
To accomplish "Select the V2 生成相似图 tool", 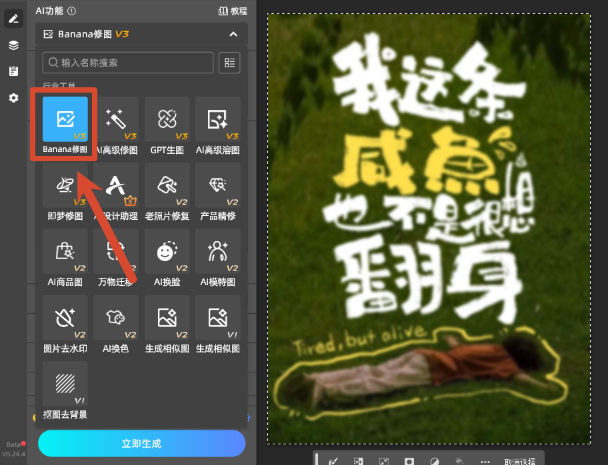I will (167, 318).
